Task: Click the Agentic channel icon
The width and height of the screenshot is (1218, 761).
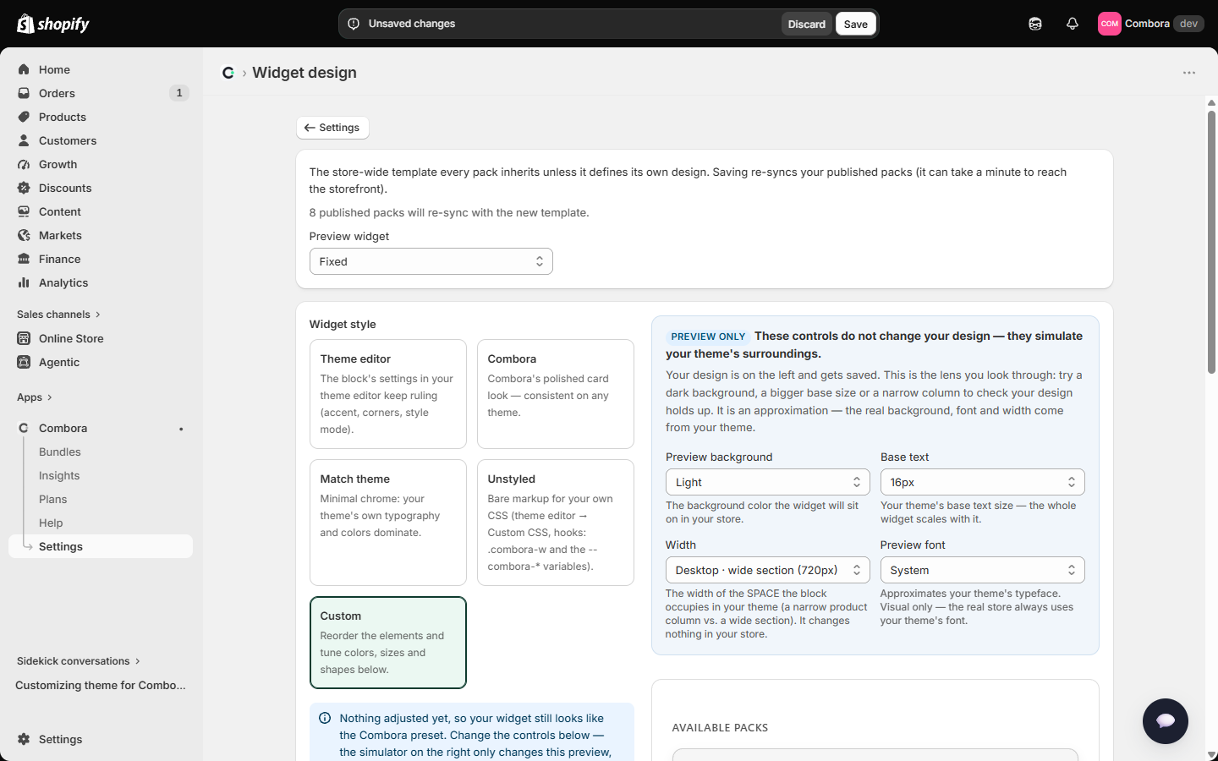Action: point(24,362)
